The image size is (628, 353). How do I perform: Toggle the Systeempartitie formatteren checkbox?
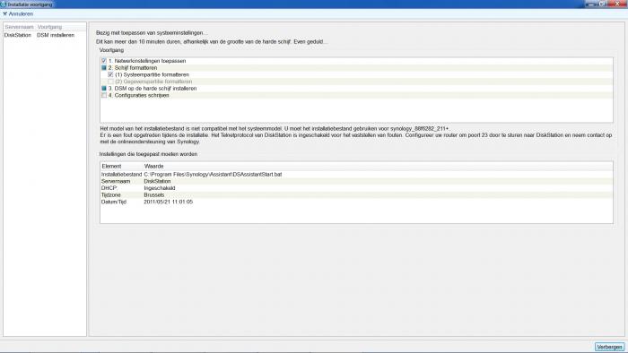tap(110, 74)
